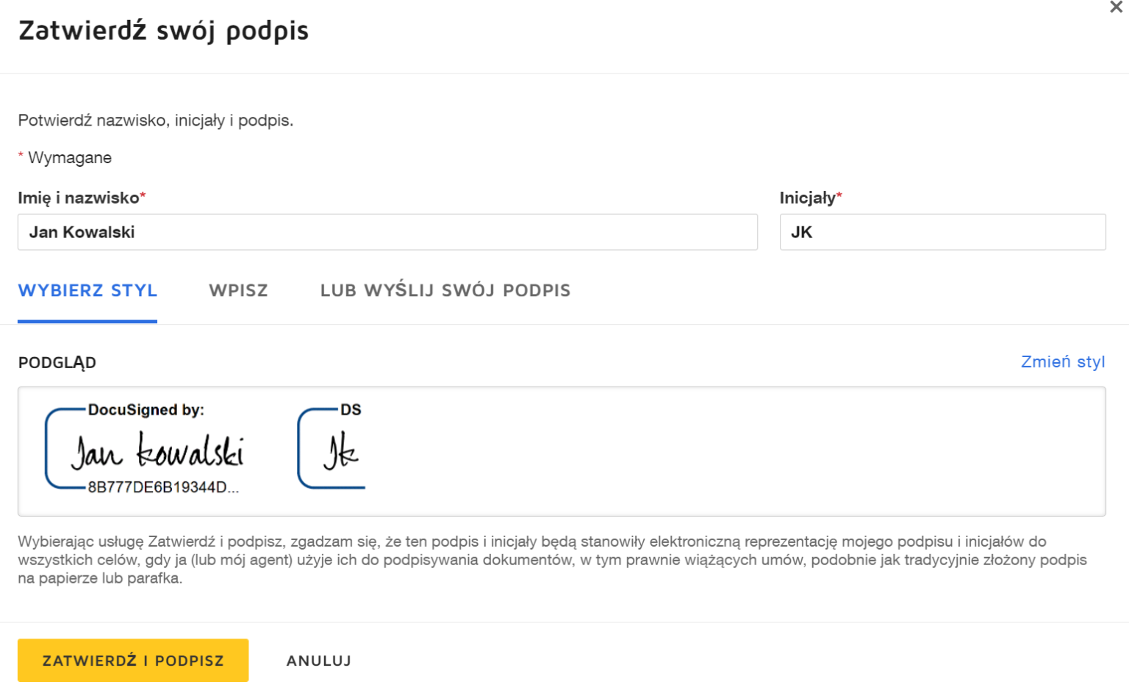Viewport: 1129px width, 690px height.
Task: Click the Wymagane required-fields notice
Action: click(65, 157)
